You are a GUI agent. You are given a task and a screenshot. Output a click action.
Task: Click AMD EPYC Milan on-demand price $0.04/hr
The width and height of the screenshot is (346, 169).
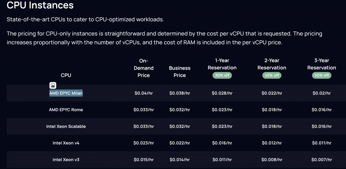click(x=144, y=93)
